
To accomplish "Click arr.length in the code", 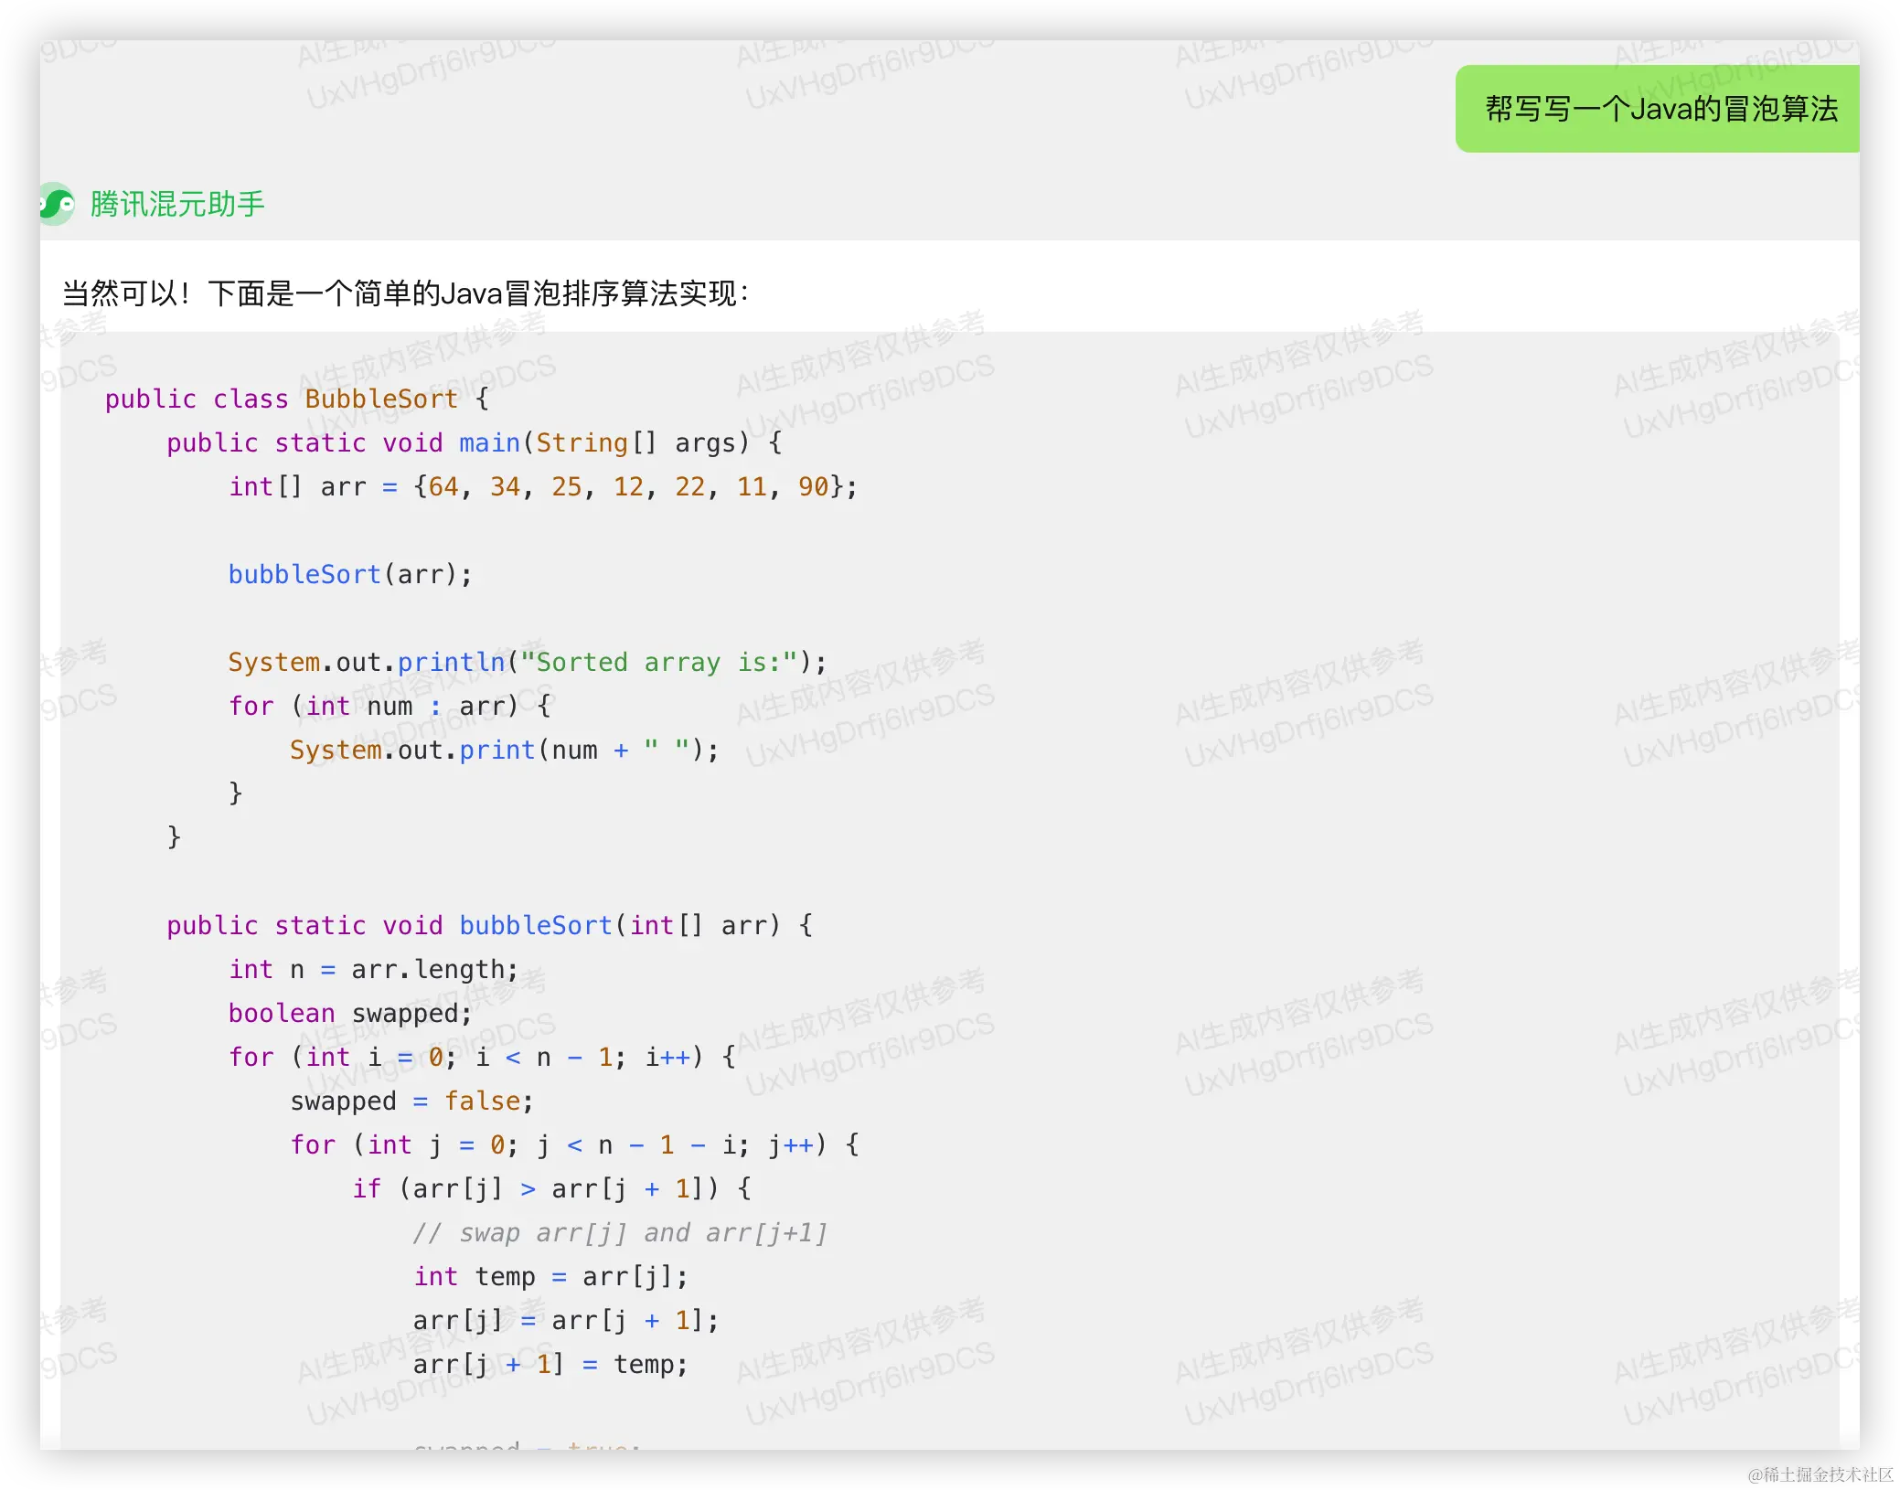I will coord(428,970).
